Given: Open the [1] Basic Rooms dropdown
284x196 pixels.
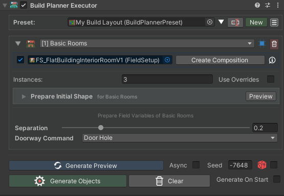Looking at the screenshot, I should [147, 43].
